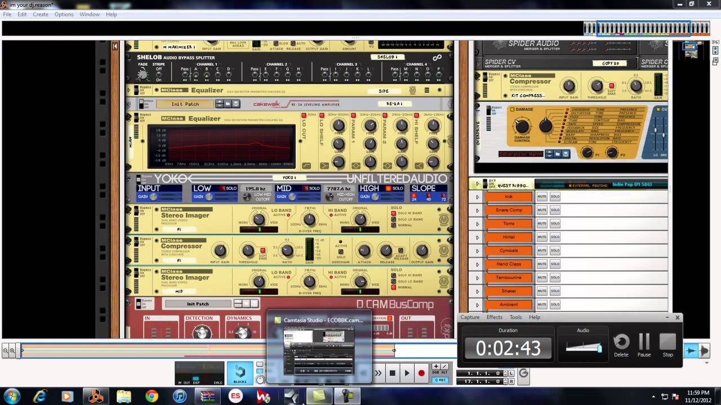This screenshot has height=405, width=721.
Task: Open the Edit menu in Reason
Action: [22, 14]
